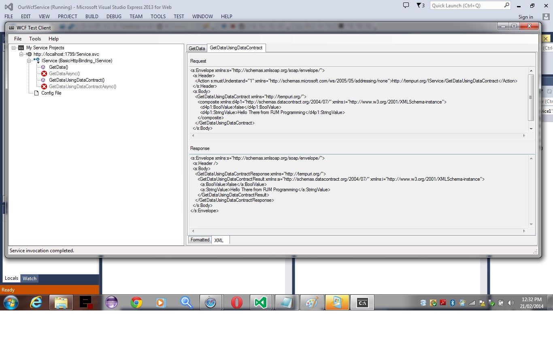Viewport: 553px width, 359px height.
Task: Open the magnifier search app in taskbar
Action: point(186,302)
